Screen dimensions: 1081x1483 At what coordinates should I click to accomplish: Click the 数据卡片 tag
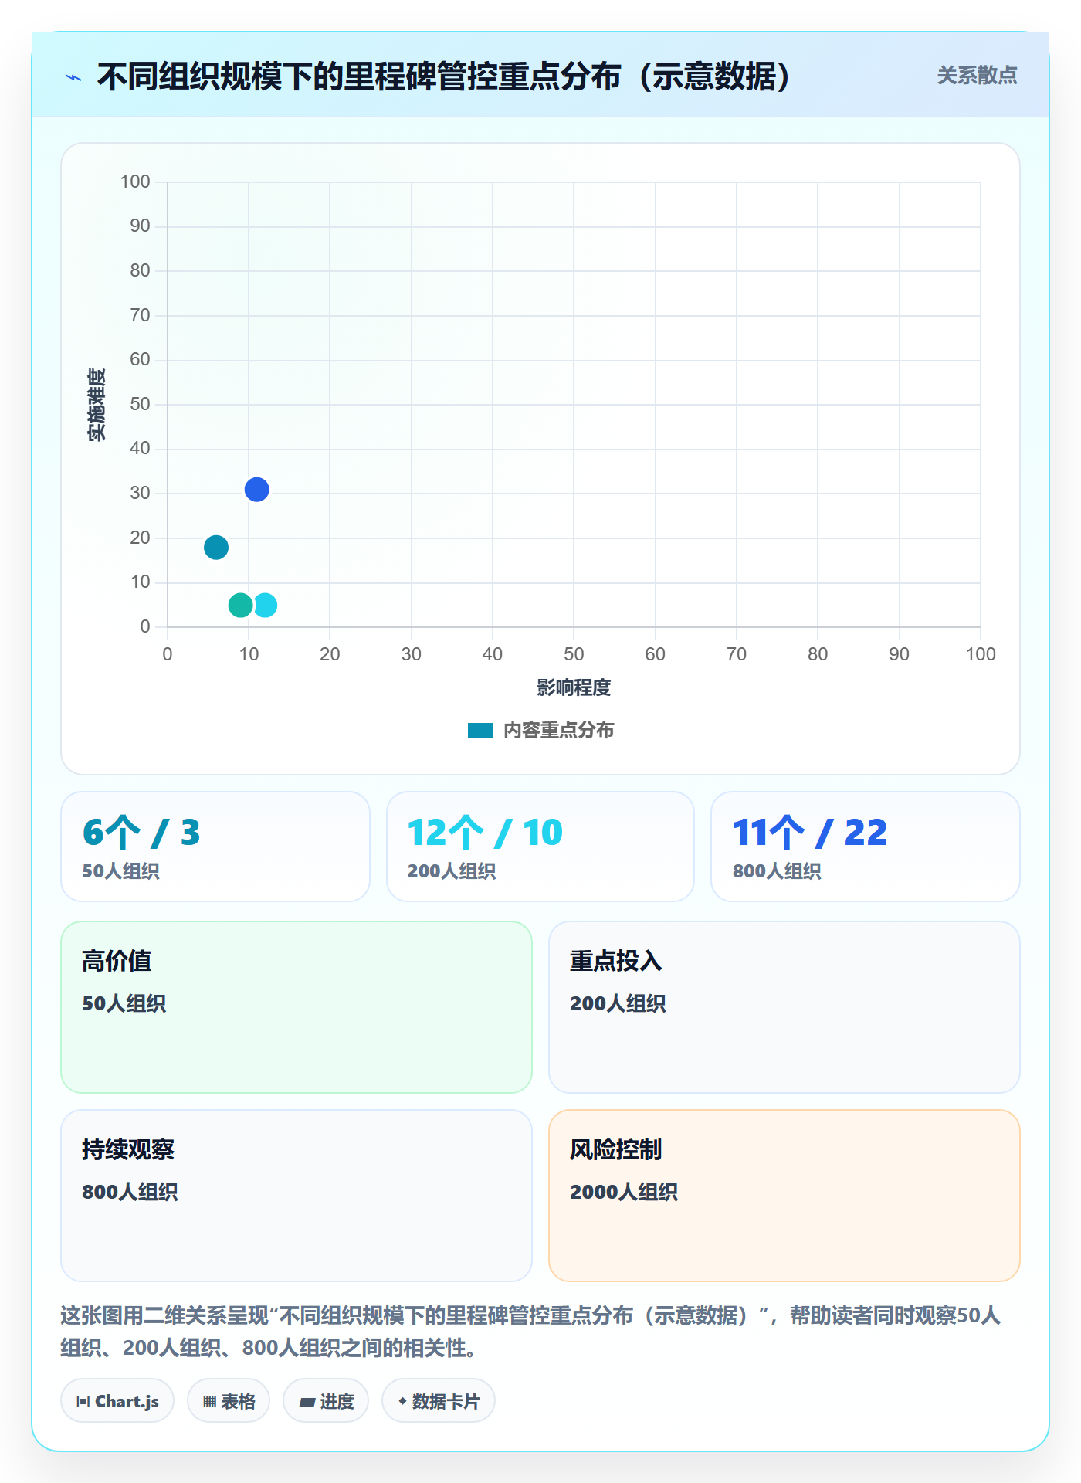pyautogui.click(x=439, y=1400)
